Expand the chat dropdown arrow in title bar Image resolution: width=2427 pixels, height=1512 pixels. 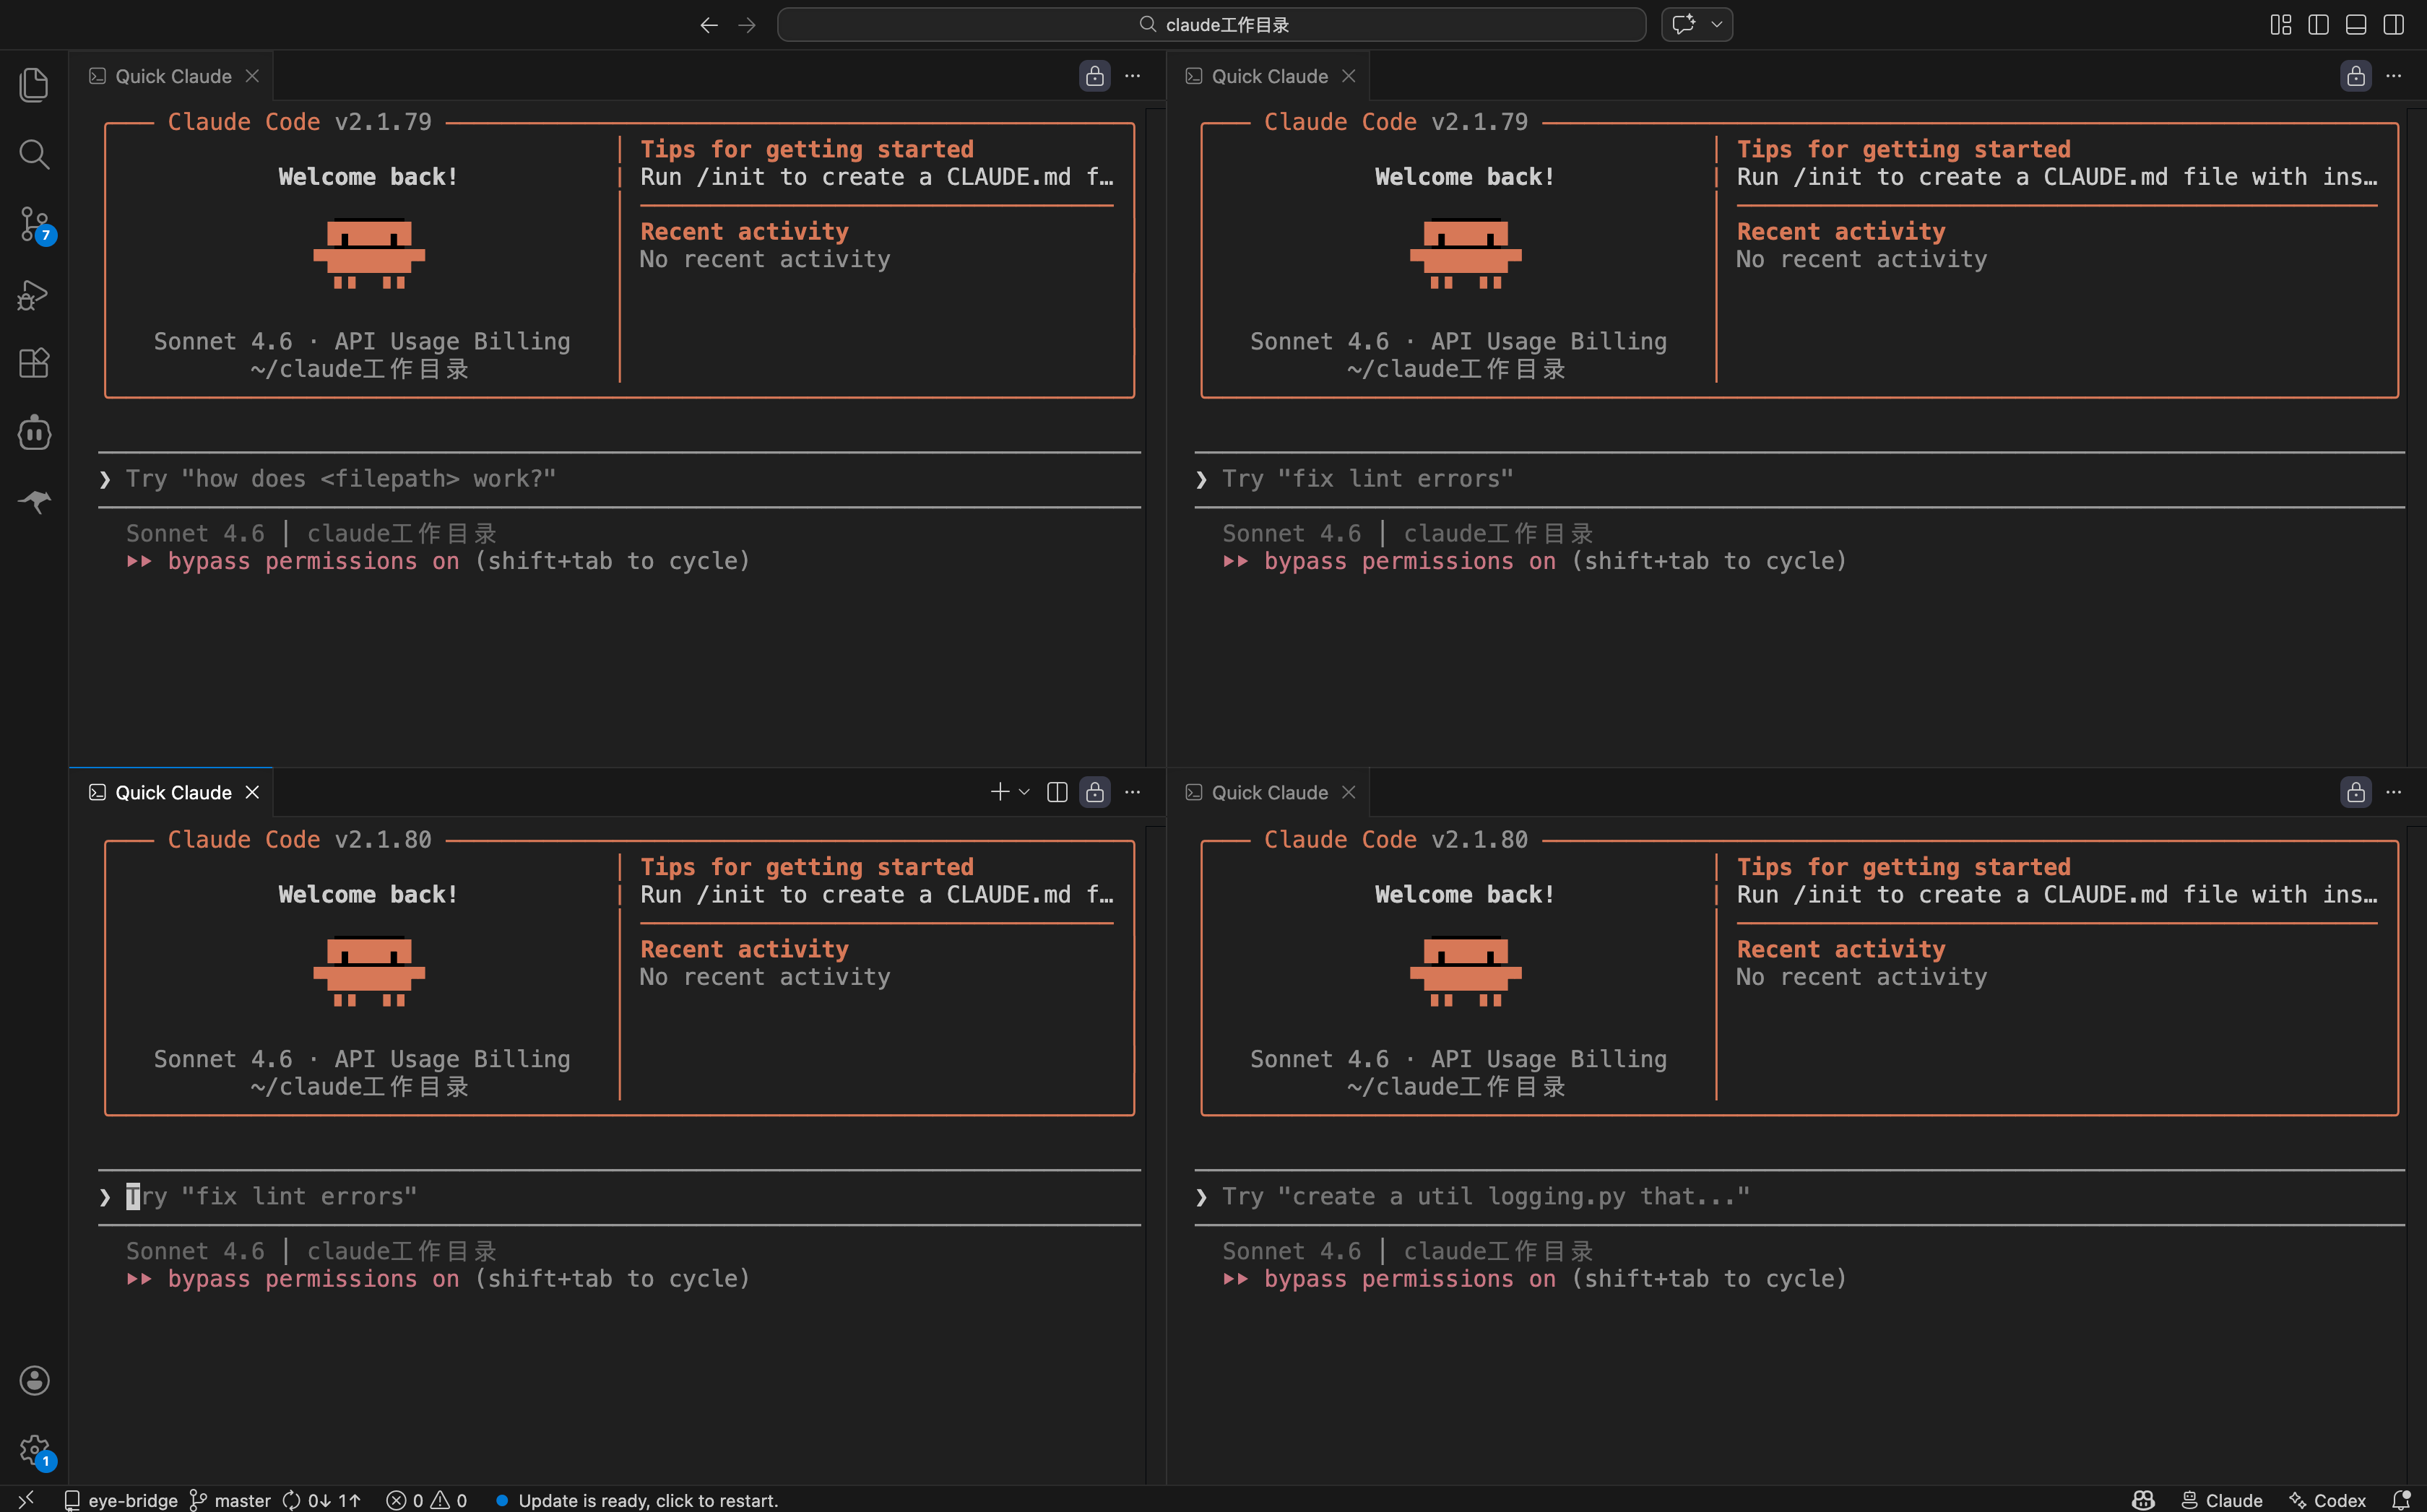(1717, 25)
